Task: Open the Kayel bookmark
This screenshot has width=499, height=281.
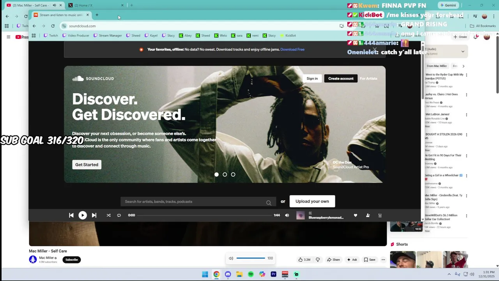Action: pos(151,36)
